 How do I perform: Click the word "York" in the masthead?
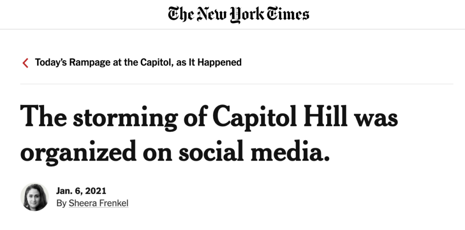pos(247,15)
